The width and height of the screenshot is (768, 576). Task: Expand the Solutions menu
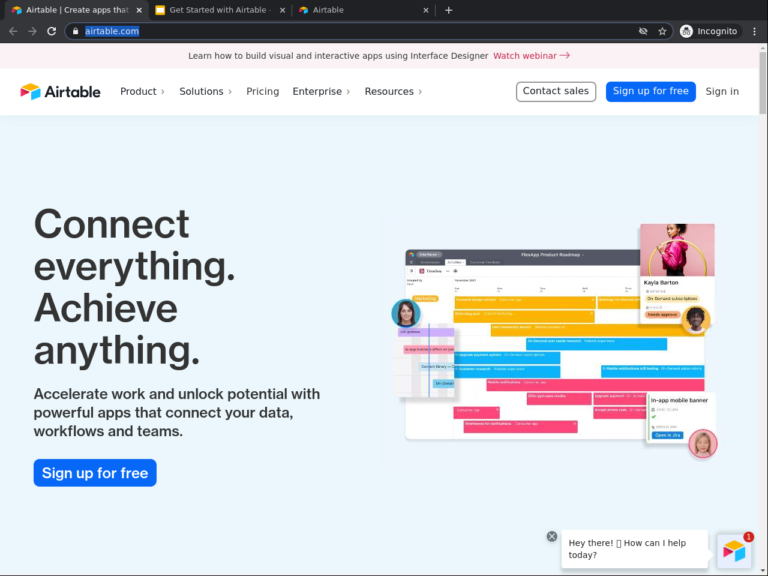(x=206, y=92)
